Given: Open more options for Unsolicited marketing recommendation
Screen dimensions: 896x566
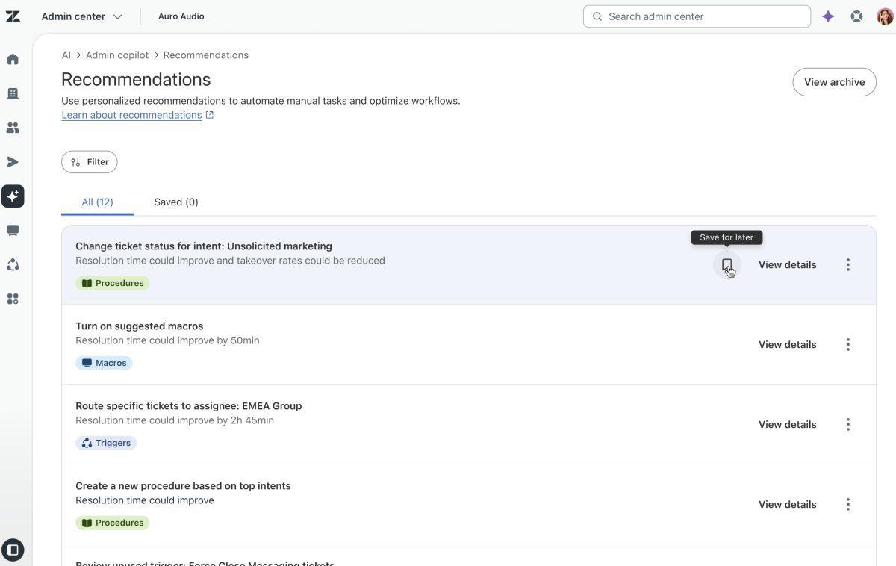Looking at the screenshot, I should (x=848, y=265).
